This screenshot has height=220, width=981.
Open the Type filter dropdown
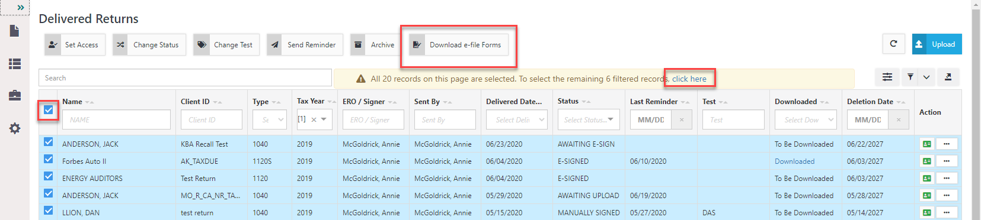tap(270, 119)
